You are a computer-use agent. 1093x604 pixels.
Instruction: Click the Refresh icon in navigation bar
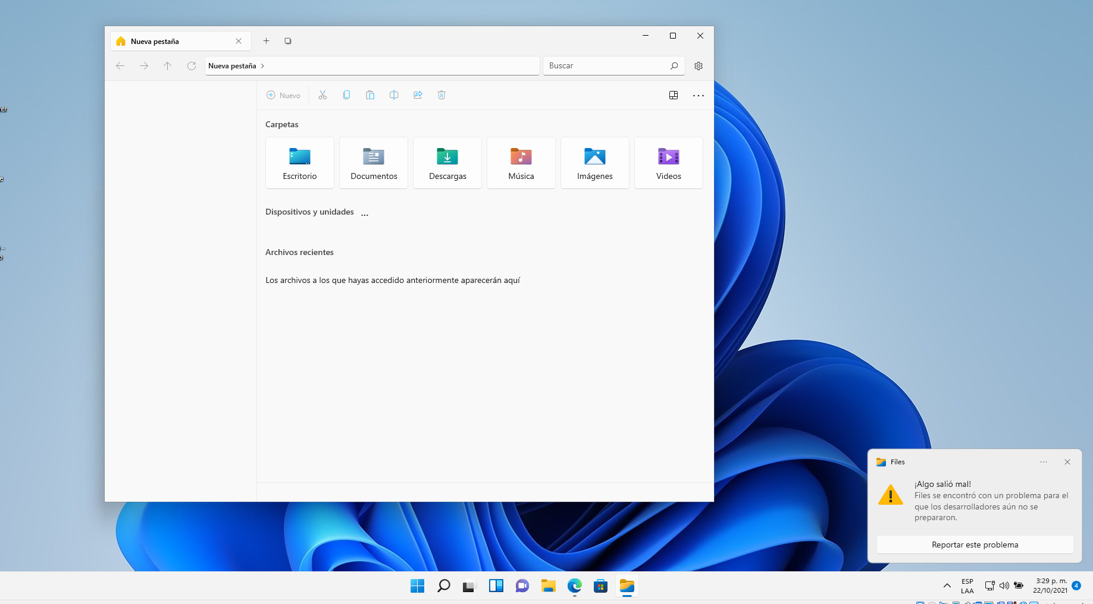[x=191, y=66]
